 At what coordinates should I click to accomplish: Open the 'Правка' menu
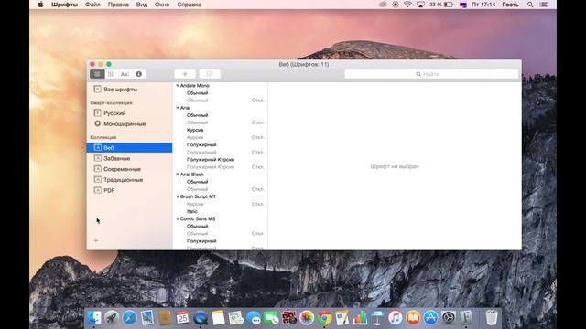pyautogui.click(x=118, y=5)
